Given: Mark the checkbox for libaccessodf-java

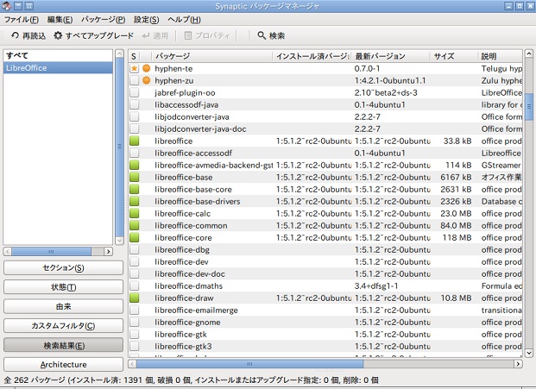Looking at the screenshot, I should click(x=135, y=104).
